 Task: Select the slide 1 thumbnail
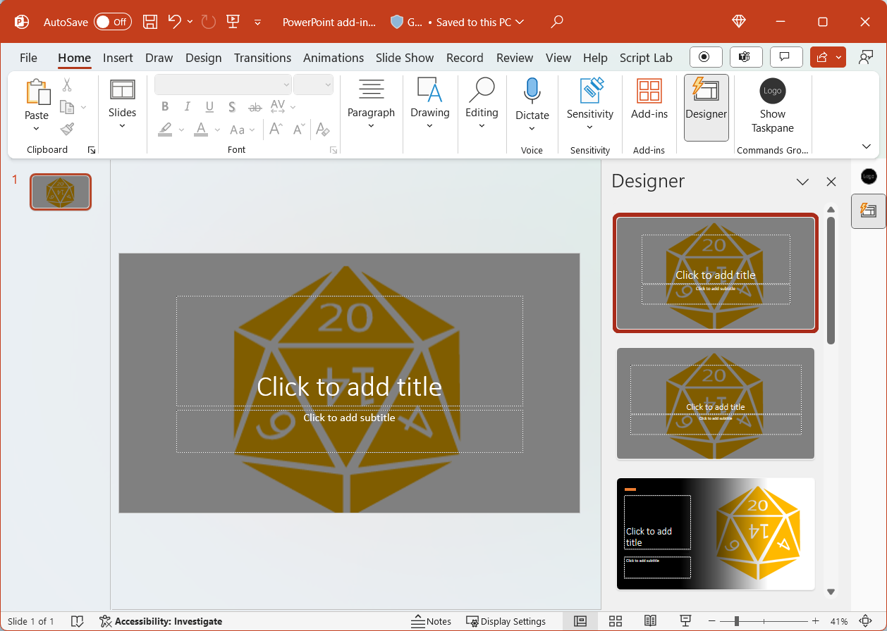[x=61, y=192]
